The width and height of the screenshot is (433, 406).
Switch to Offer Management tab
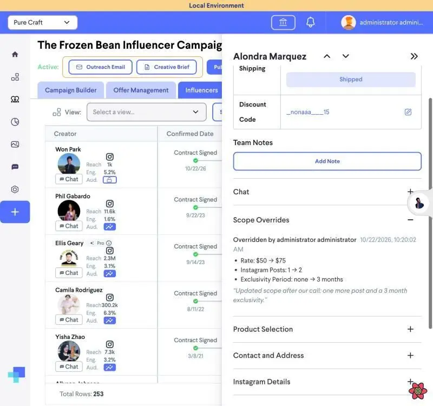point(141,90)
